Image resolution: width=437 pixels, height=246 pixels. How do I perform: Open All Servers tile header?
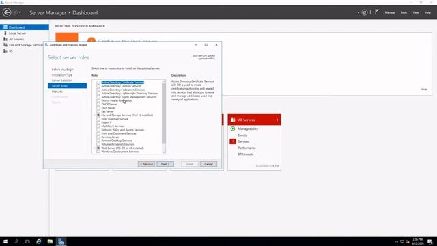(254, 120)
